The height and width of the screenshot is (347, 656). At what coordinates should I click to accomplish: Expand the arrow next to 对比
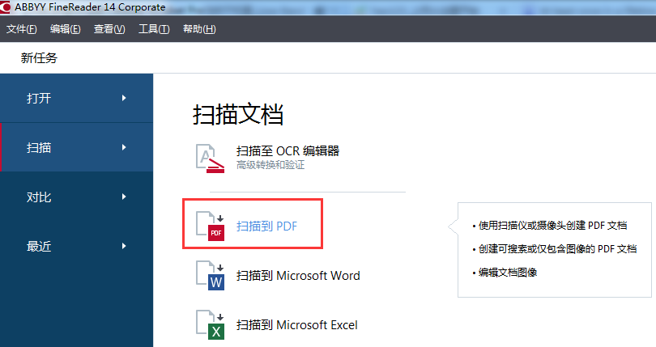click(124, 197)
